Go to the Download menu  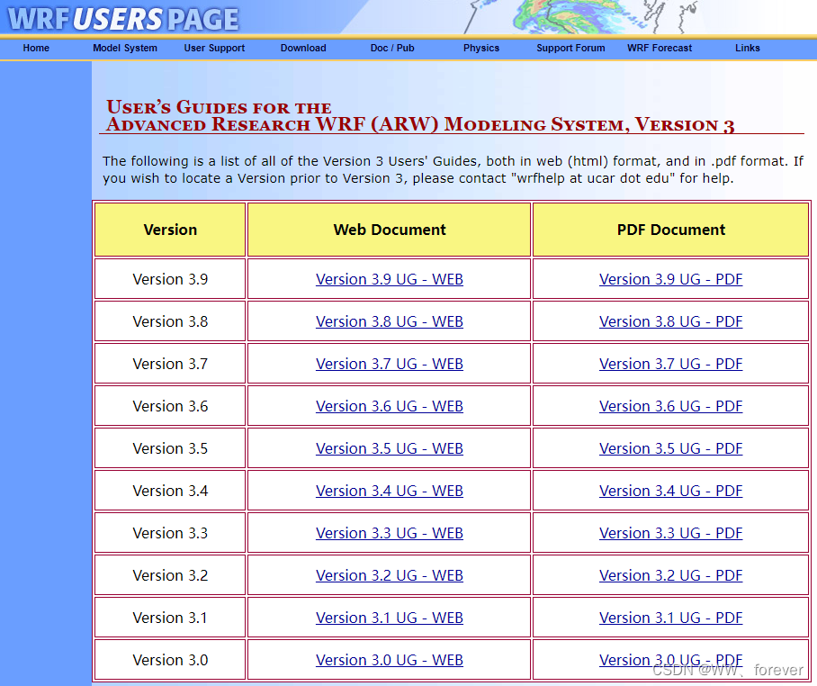pos(303,48)
